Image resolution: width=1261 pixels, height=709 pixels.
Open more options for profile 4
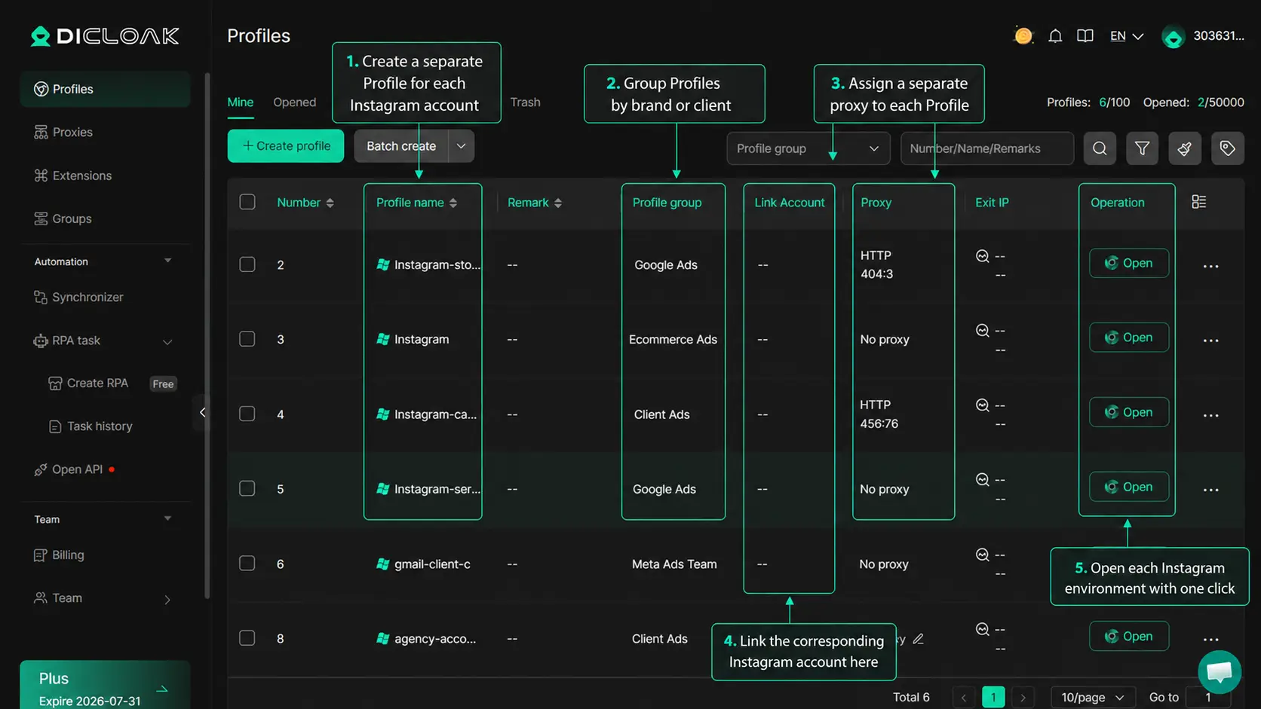pos(1211,415)
